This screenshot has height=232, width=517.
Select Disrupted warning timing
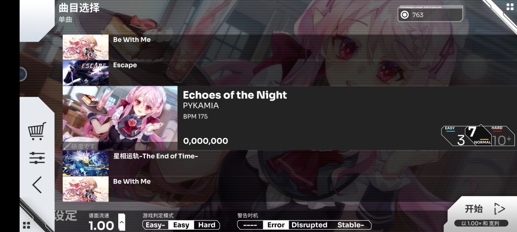click(309, 225)
